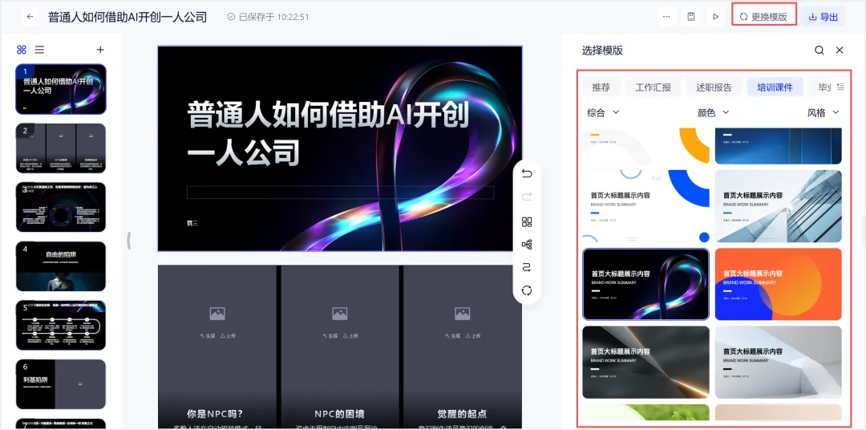
Task: Select the 培训课件 tab
Action: click(x=775, y=87)
